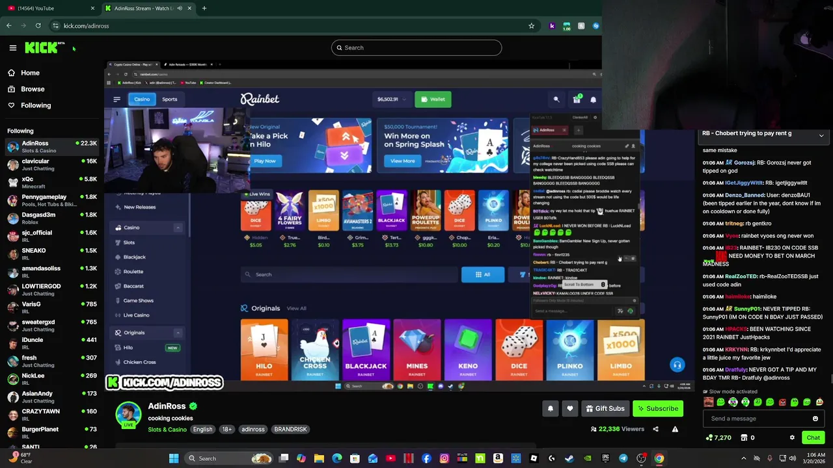Image resolution: width=833 pixels, height=468 pixels.
Task: Open SNEAKO channel from sidebar
Action: [x=52, y=254]
